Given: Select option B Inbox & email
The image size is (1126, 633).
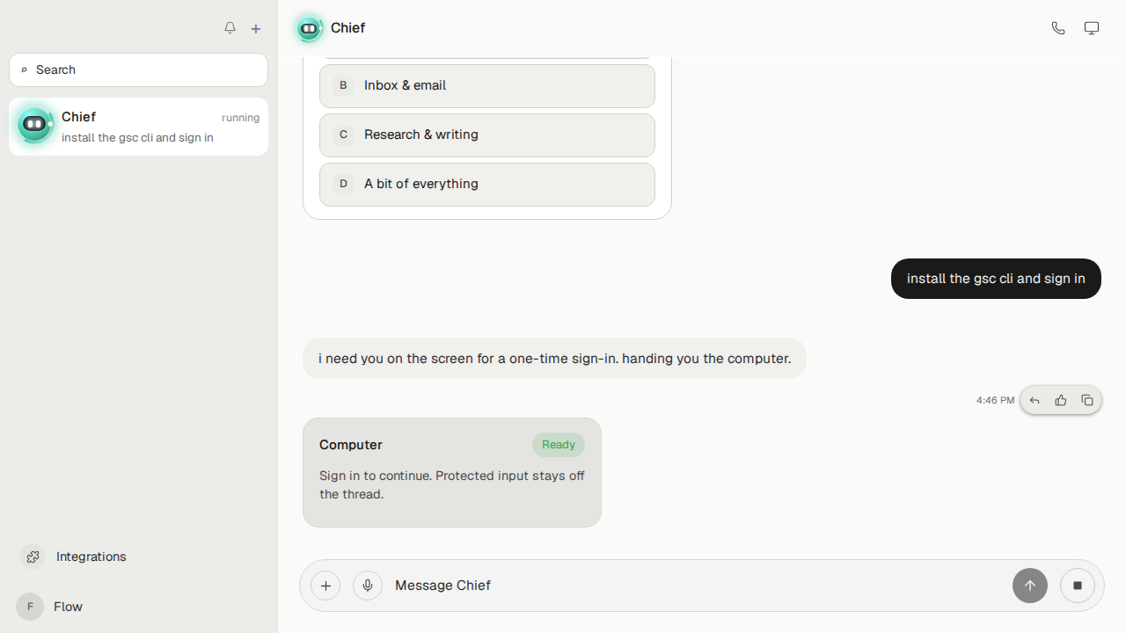Looking at the screenshot, I should point(487,86).
